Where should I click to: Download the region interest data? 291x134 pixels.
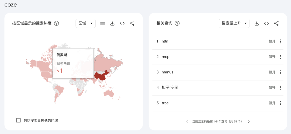pyautogui.click(x=112, y=23)
